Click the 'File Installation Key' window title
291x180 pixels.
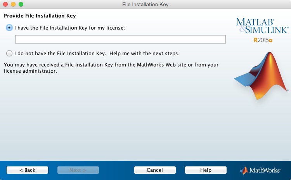(145, 4)
